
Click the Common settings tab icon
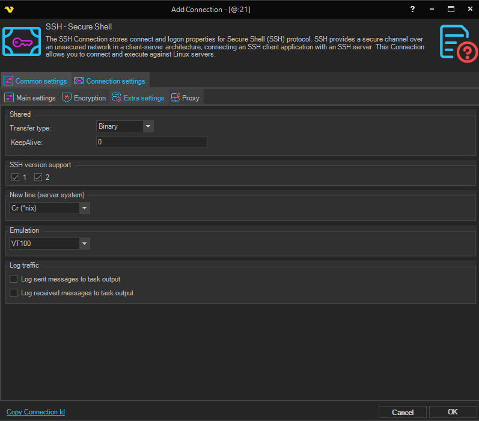coord(8,81)
